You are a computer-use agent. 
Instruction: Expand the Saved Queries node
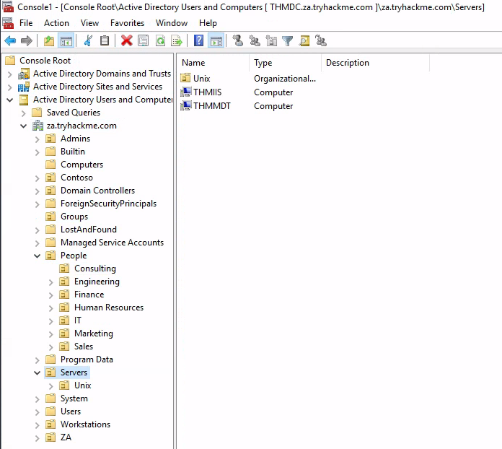click(x=23, y=113)
